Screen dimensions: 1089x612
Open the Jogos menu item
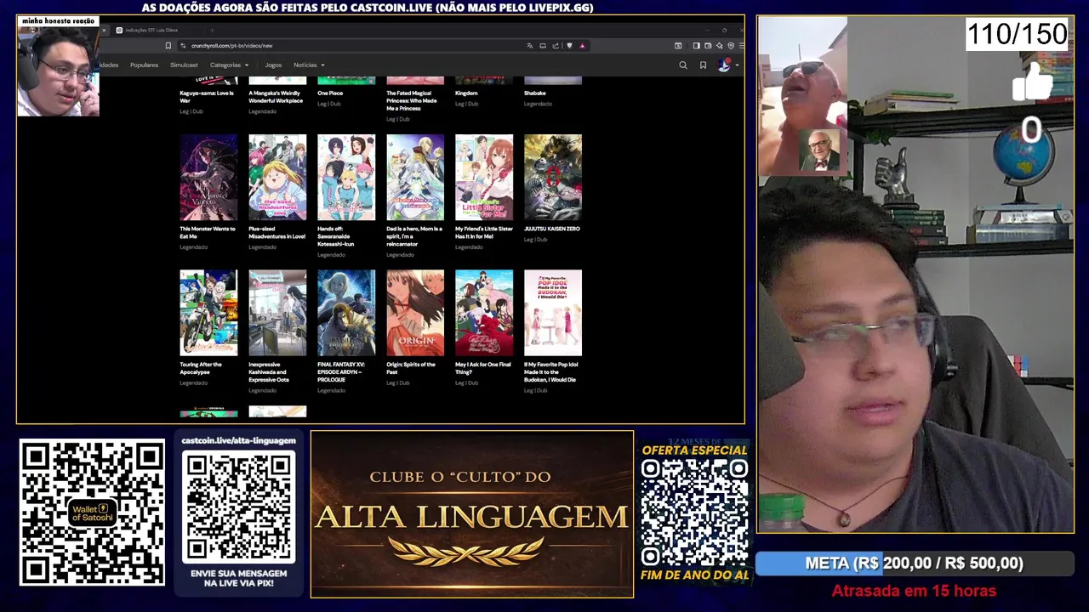coord(273,65)
